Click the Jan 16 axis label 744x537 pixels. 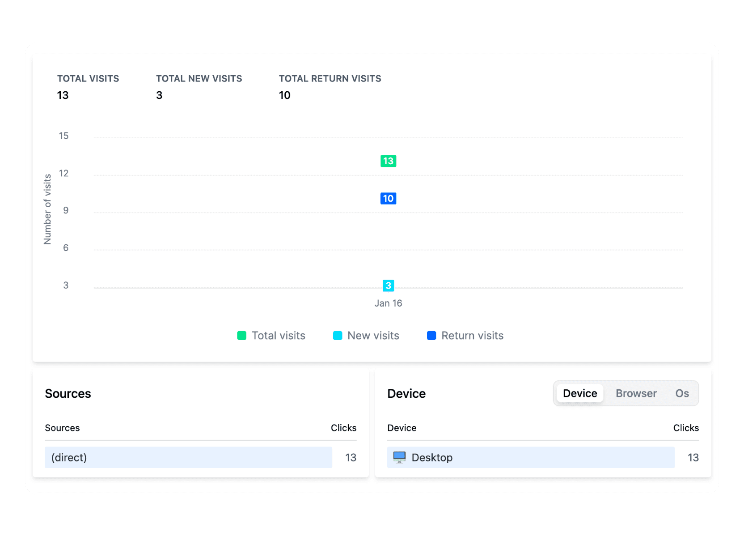(388, 303)
